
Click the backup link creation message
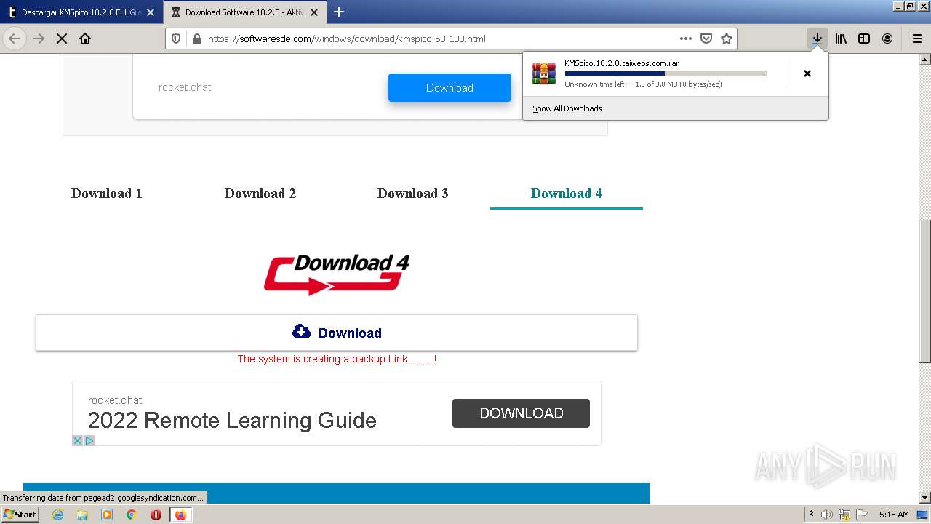pyautogui.click(x=337, y=359)
